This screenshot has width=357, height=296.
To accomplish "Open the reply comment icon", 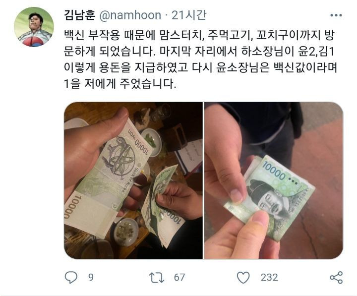I will tap(71, 277).
